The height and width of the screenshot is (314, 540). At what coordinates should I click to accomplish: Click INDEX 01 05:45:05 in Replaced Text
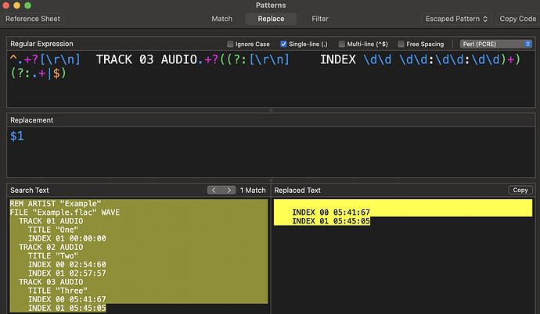331,221
